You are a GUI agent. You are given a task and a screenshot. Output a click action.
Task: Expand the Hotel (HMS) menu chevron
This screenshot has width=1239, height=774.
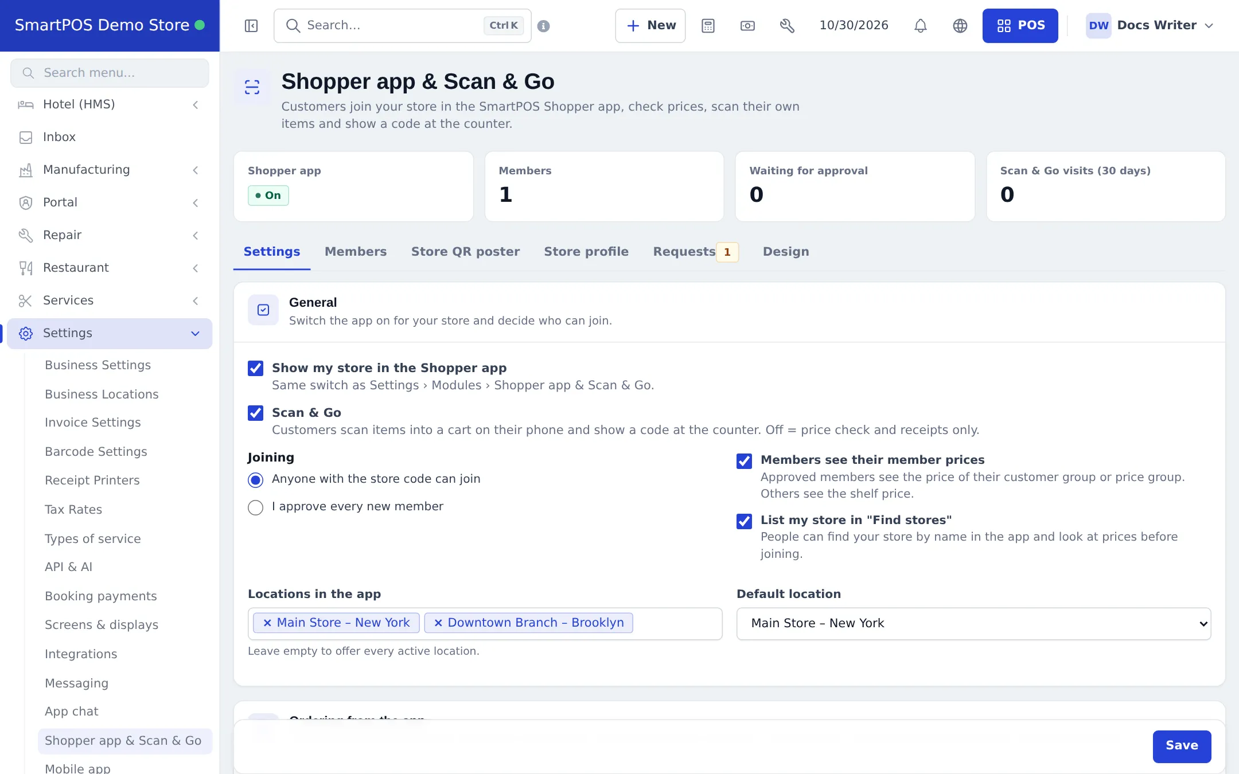pyautogui.click(x=196, y=104)
